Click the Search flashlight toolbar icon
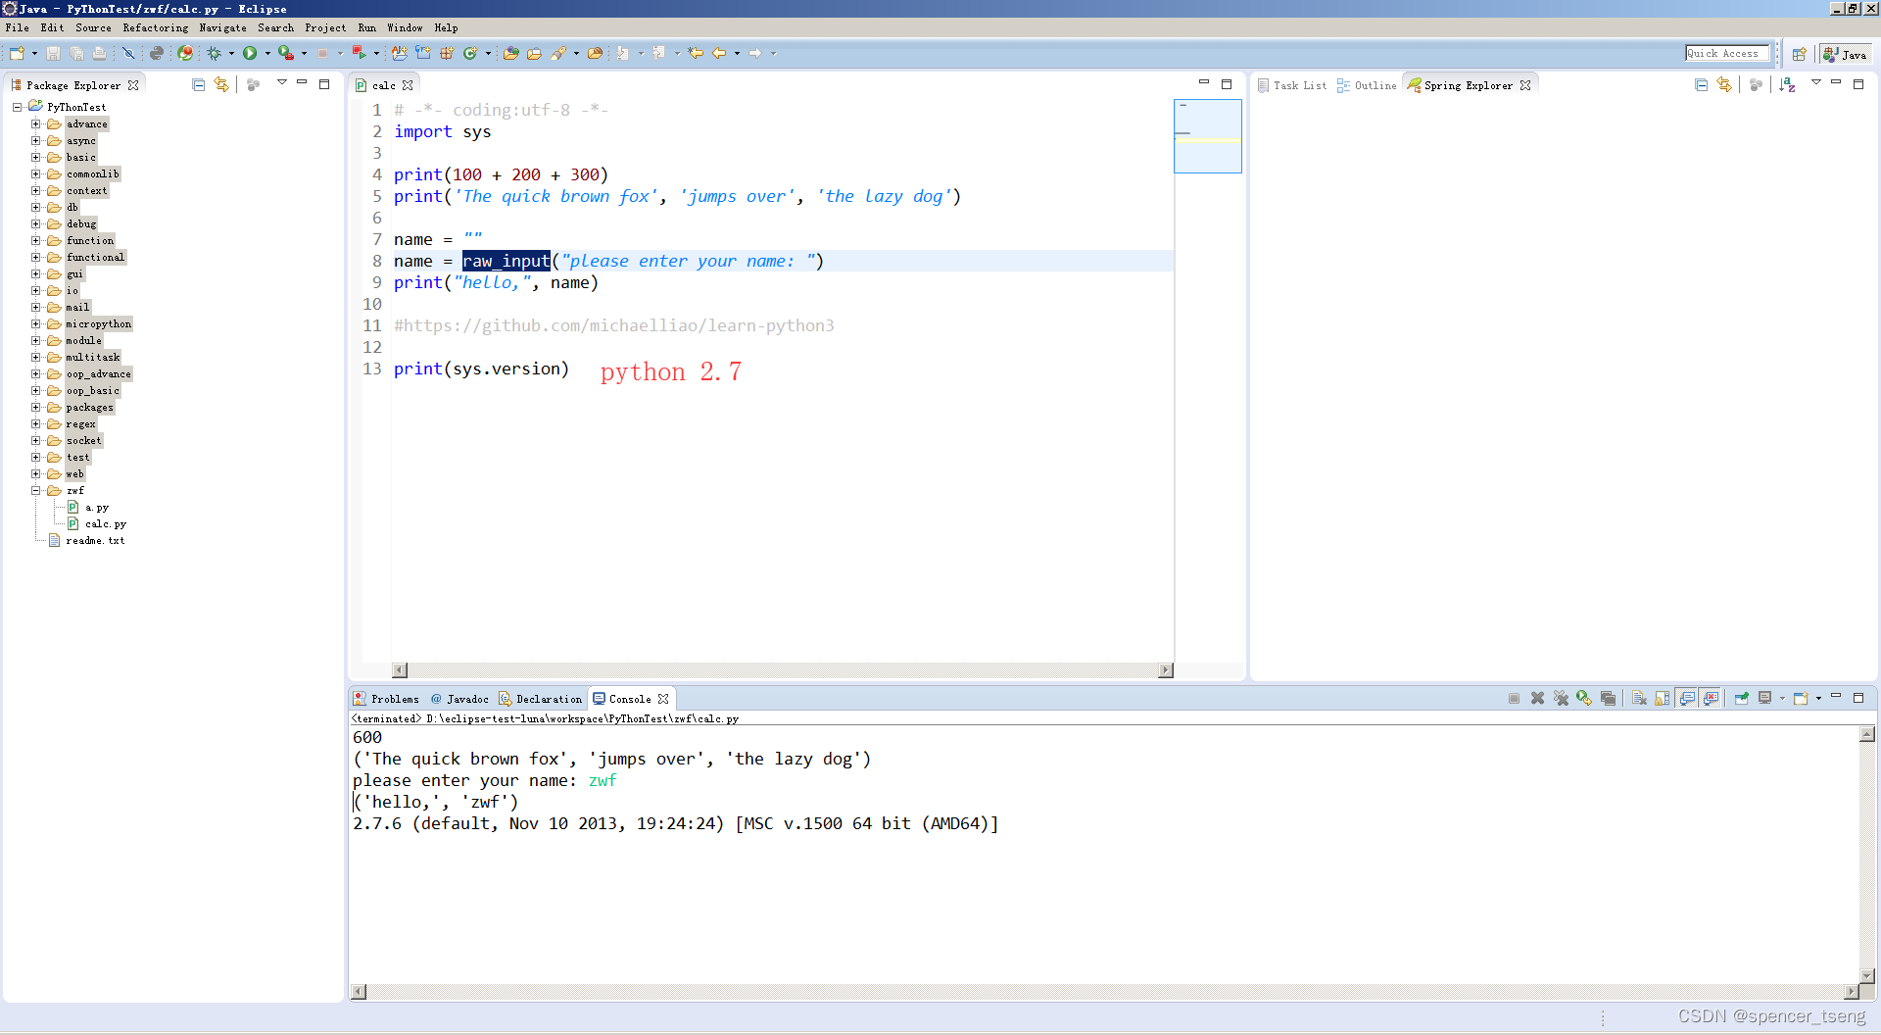The height and width of the screenshot is (1035, 1881). 557,53
